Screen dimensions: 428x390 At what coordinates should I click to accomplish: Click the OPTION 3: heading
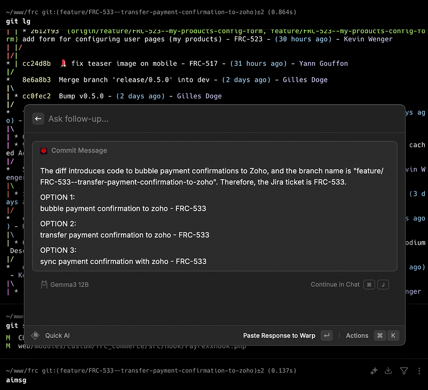[58, 250]
